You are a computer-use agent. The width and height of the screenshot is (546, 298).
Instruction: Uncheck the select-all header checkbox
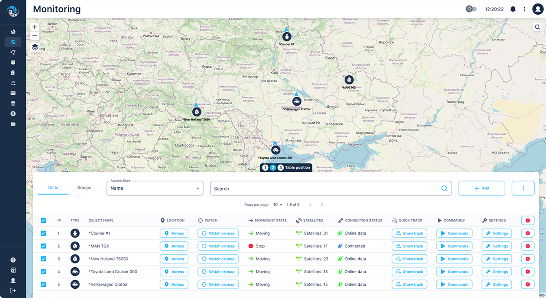click(x=43, y=221)
